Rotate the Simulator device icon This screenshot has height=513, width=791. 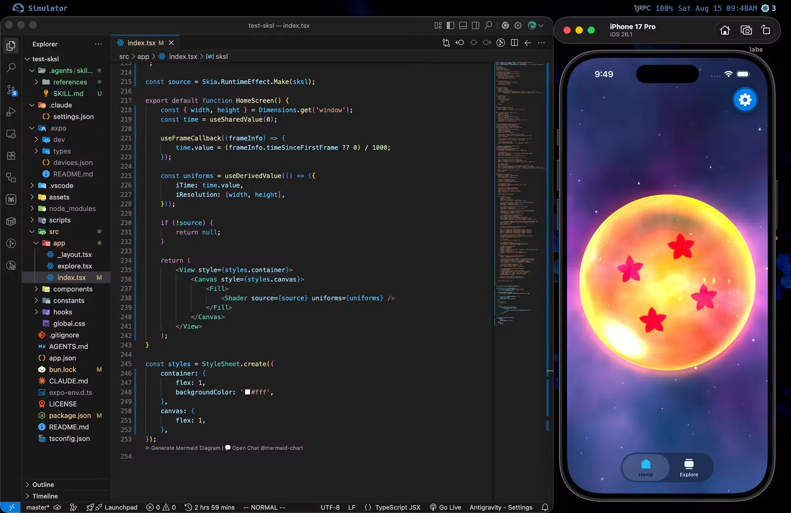pos(766,30)
